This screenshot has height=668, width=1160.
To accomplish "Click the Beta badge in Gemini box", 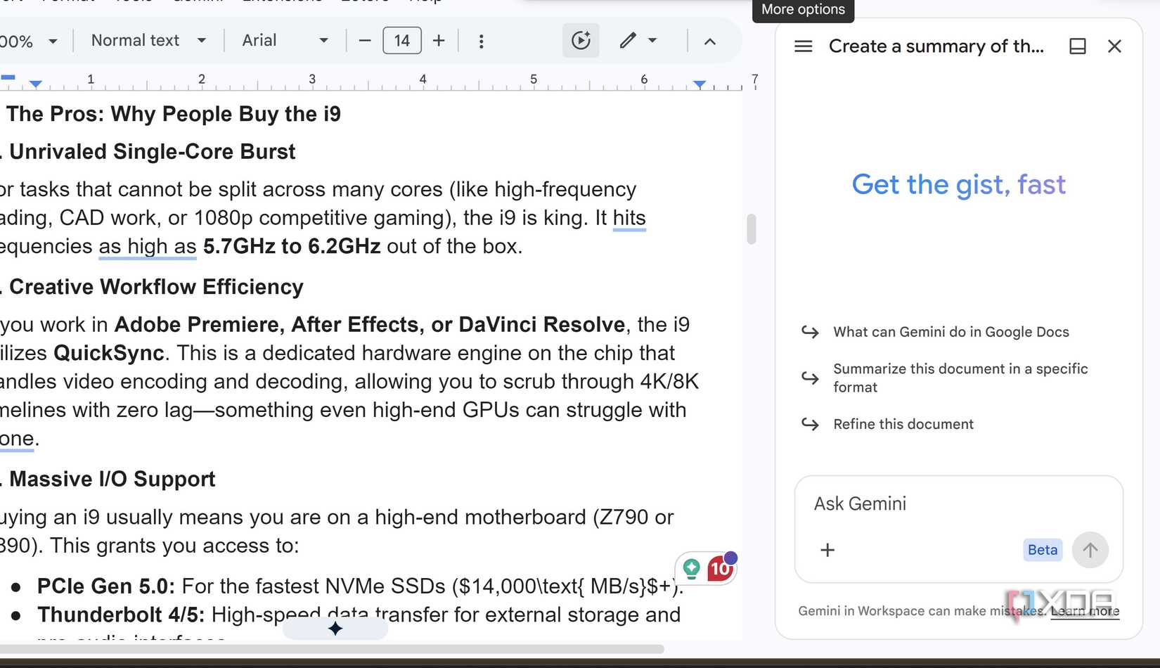I will 1042,550.
